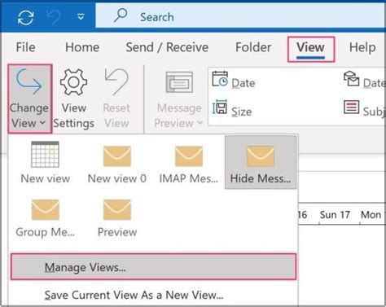
Task: Open the Quick Access Toolbar customize arrow
Action: (81, 17)
